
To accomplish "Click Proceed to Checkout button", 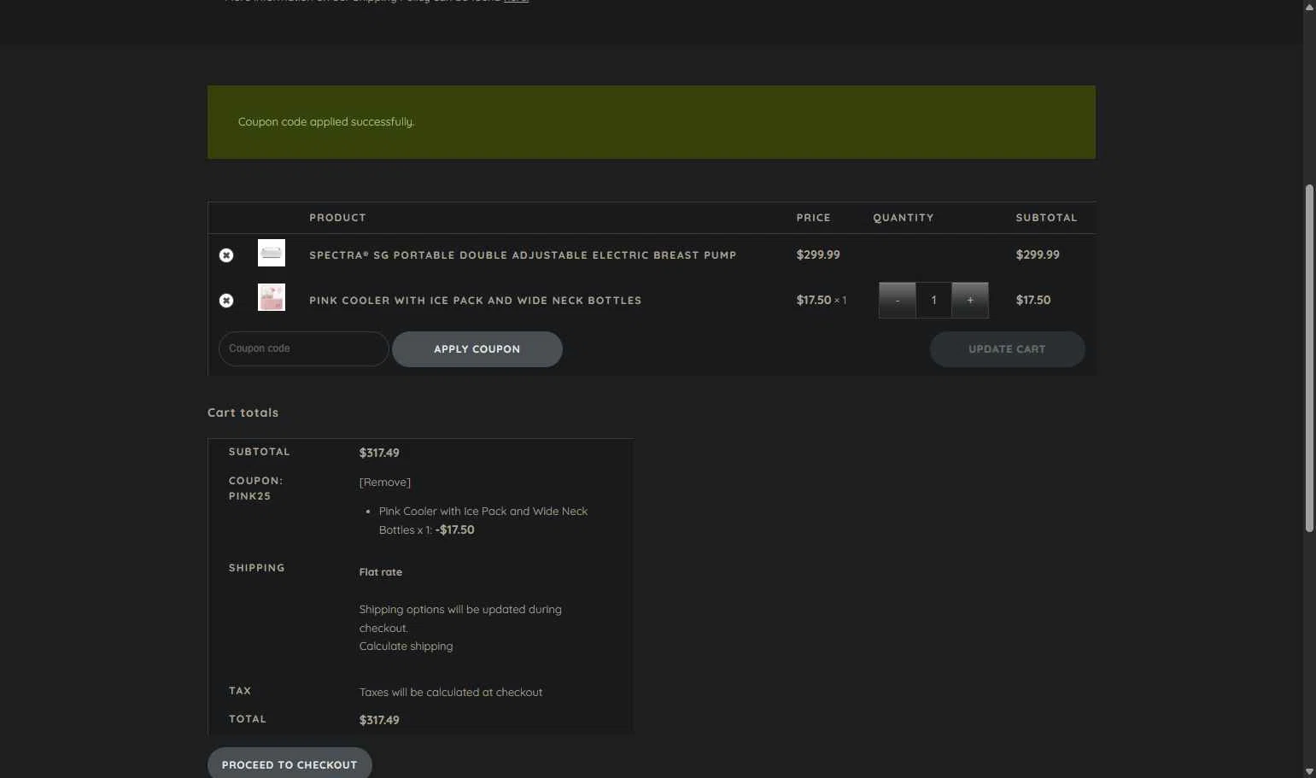I will (x=290, y=764).
